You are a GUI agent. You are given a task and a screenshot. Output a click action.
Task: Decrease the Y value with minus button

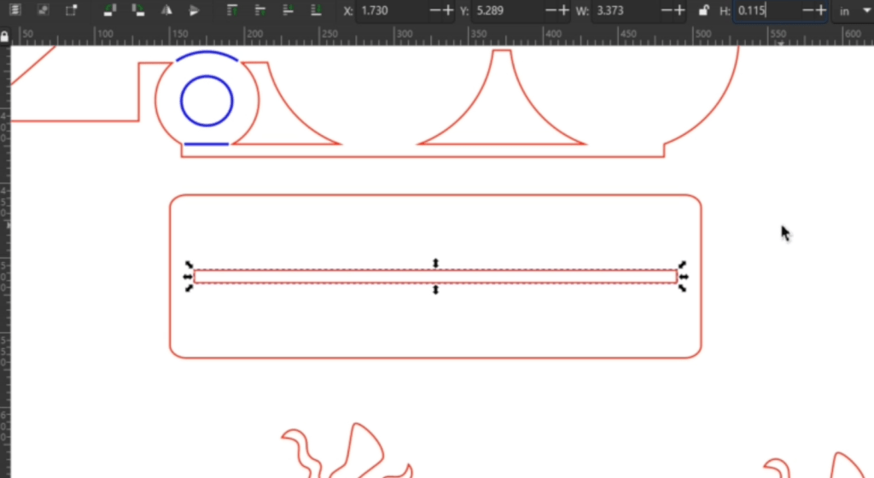(551, 10)
